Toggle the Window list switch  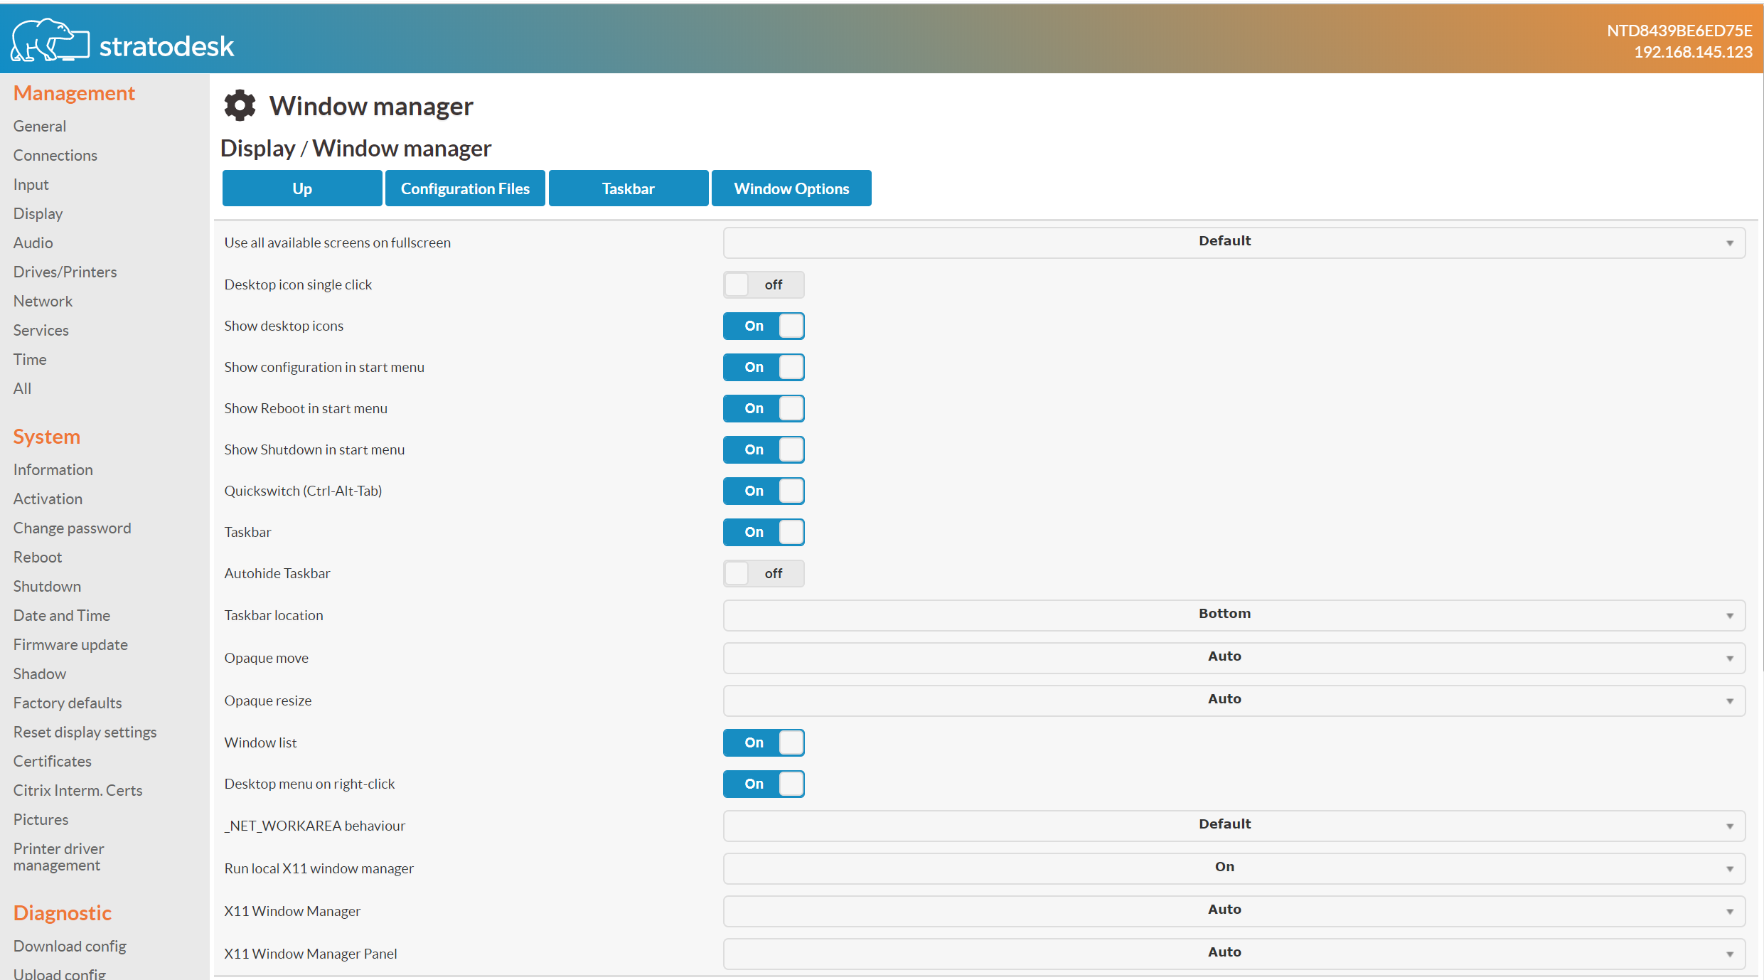point(764,742)
